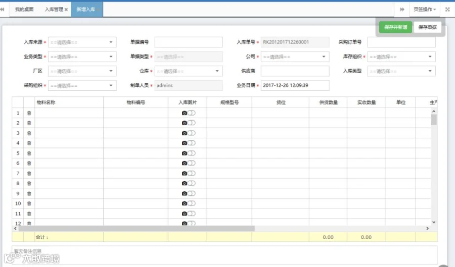The width and height of the screenshot is (455, 267).
Task: Click the 供应商 input field
Action: pos(295,71)
